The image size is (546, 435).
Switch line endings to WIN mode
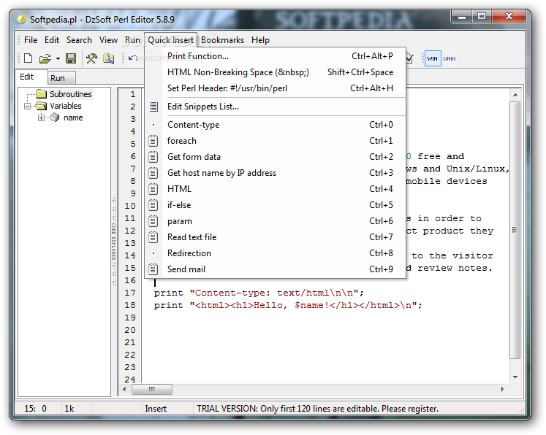(x=433, y=58)
